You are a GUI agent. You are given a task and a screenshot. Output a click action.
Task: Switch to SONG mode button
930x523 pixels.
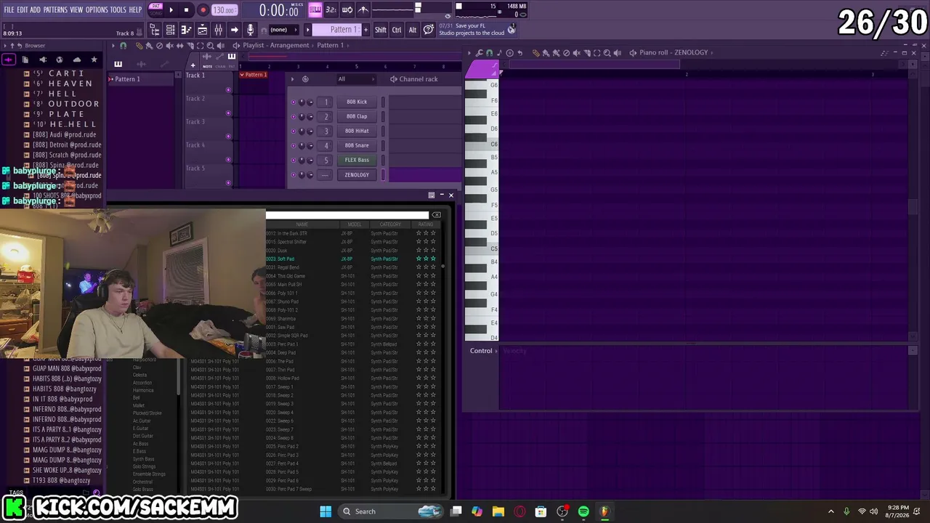(155, 13)
